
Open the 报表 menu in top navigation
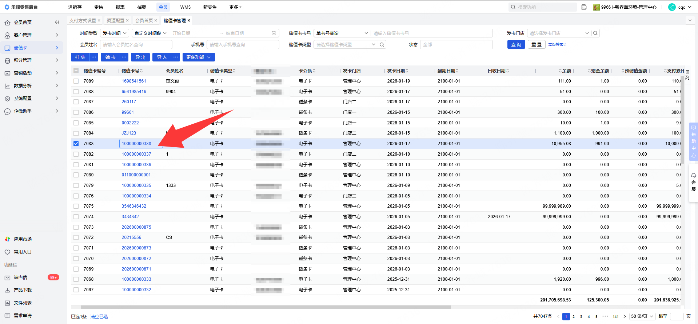(x=120, y=7)
